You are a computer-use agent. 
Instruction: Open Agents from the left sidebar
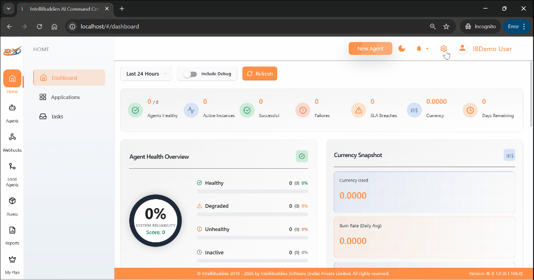tap(12, 108)
